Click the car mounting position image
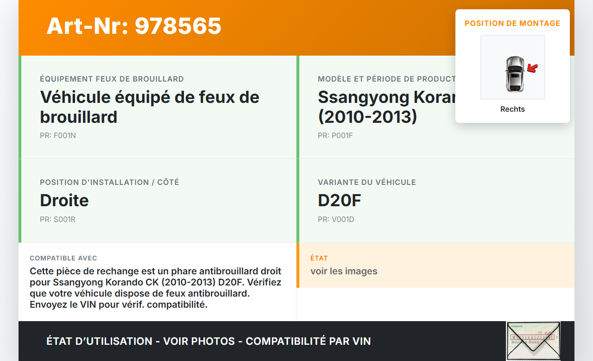The image size is (593, 361). pyautogui.click(x=513, y=67)
